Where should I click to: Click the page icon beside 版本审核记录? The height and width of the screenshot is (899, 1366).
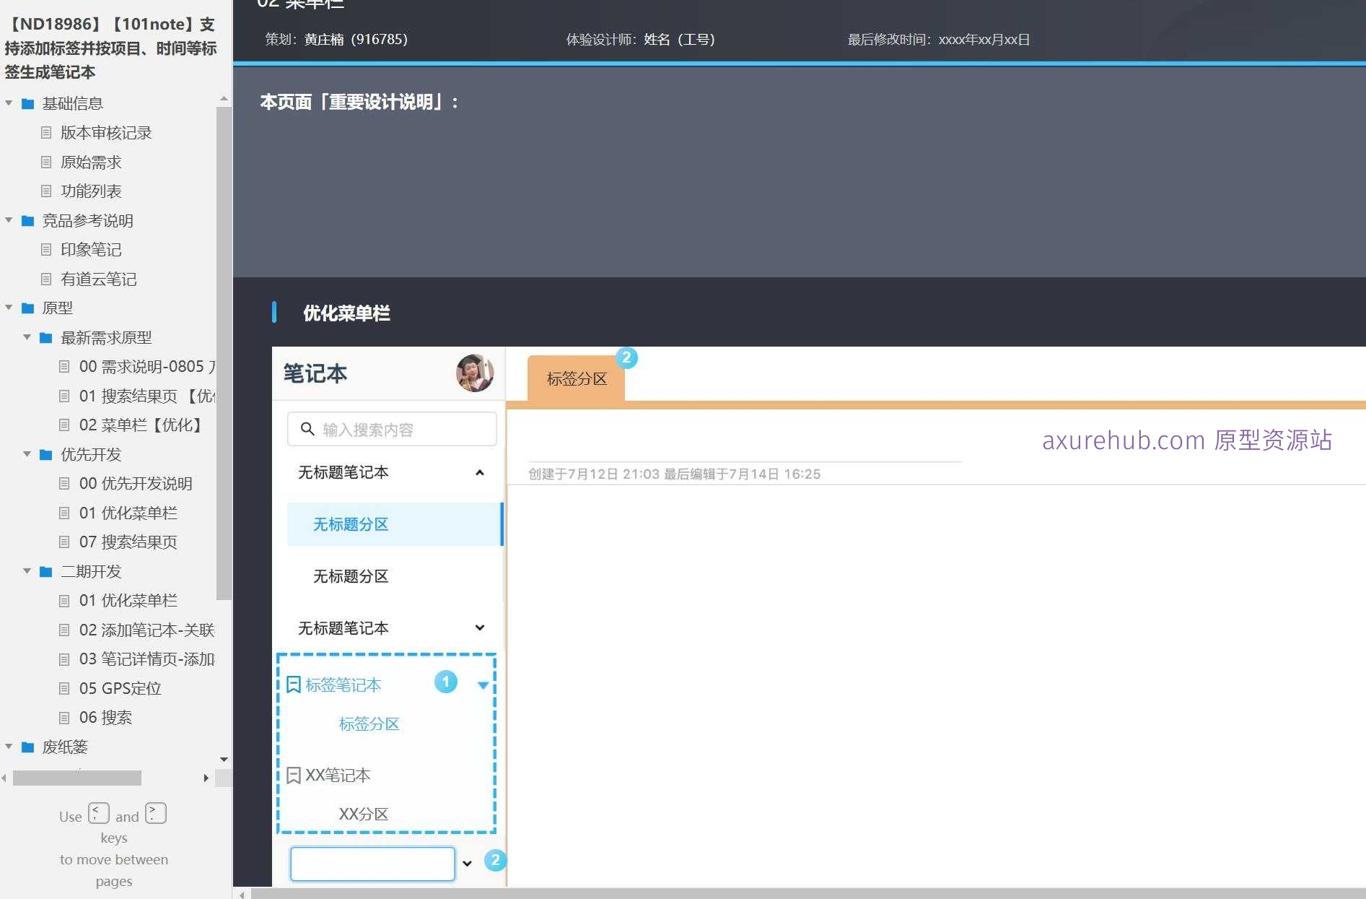coord(46,133)
